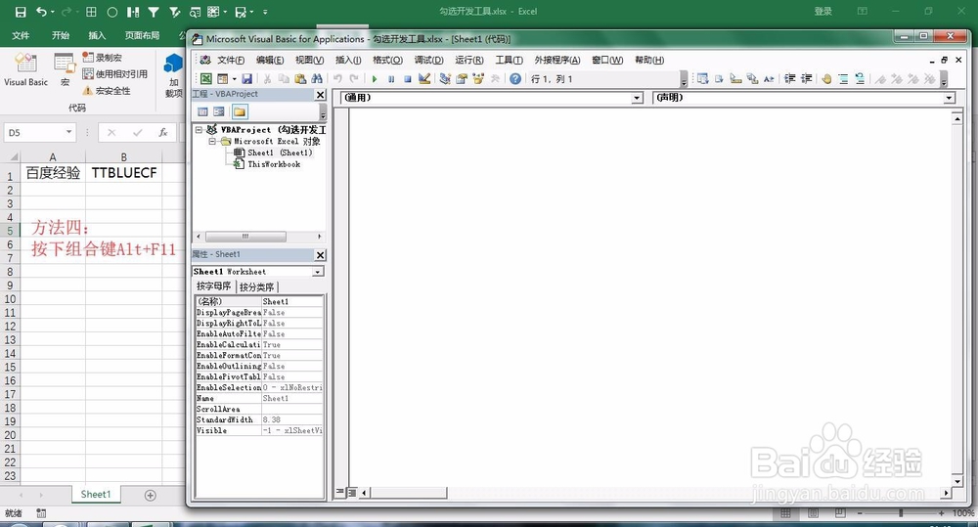Click 宏安全性 in the Excel ribbon
Viewport: 978px width, 527px height.
(107, 91)
